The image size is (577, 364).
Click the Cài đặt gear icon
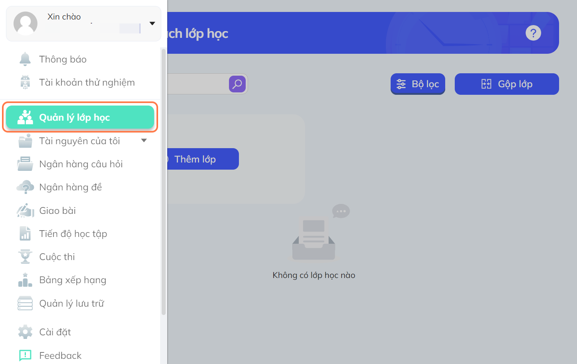(x=25, y=332)
